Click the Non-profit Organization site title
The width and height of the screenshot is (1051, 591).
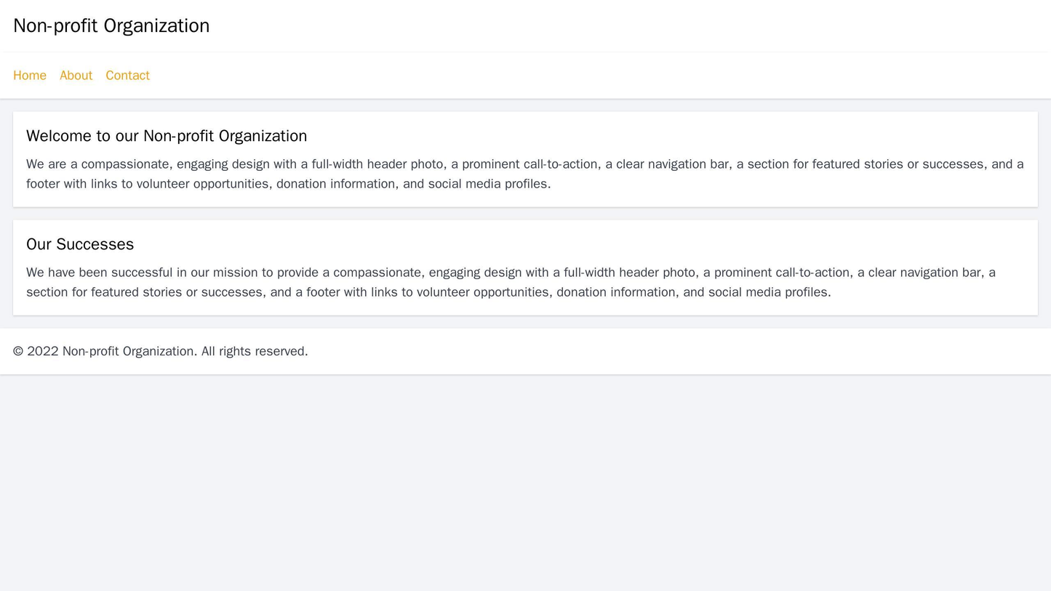111,25
